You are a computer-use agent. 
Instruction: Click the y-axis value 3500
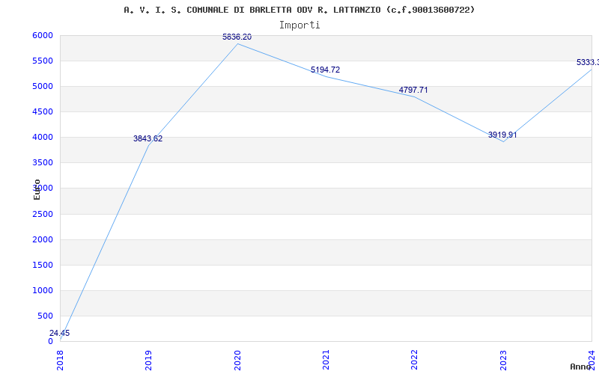coord(43,163)
